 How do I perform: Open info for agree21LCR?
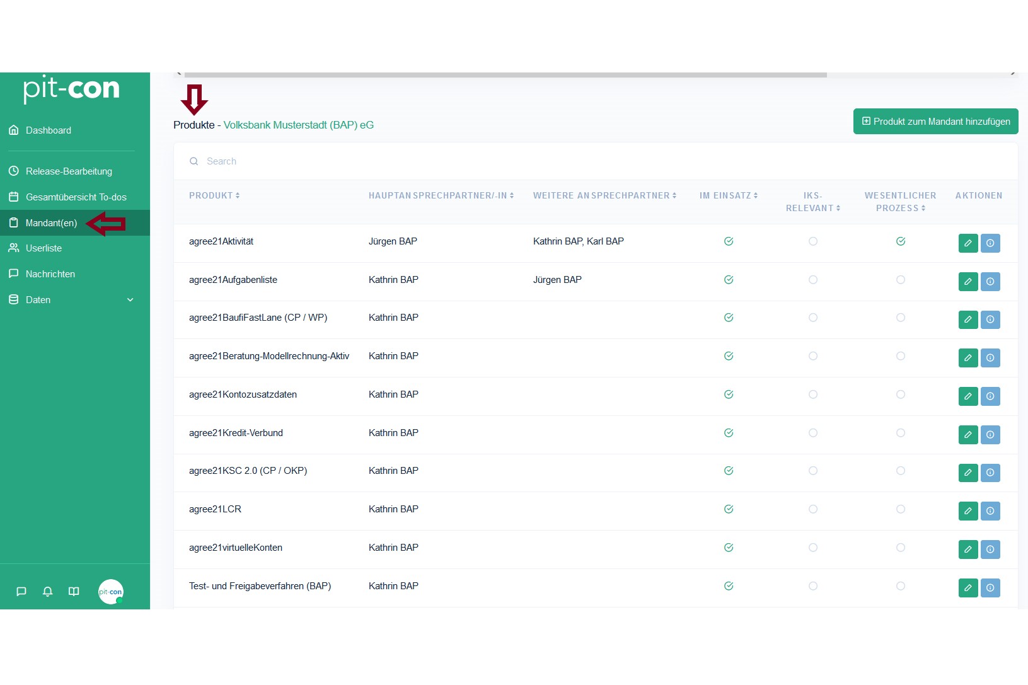[990, 511]
